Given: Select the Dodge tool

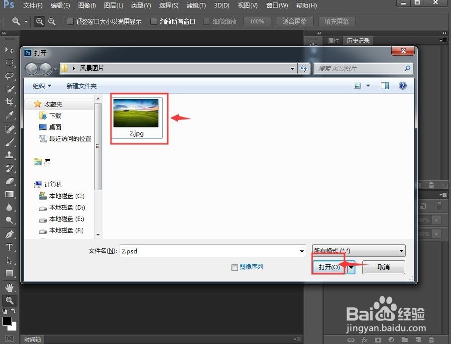Looking at the screenshot, I should (x=9, y=220).
